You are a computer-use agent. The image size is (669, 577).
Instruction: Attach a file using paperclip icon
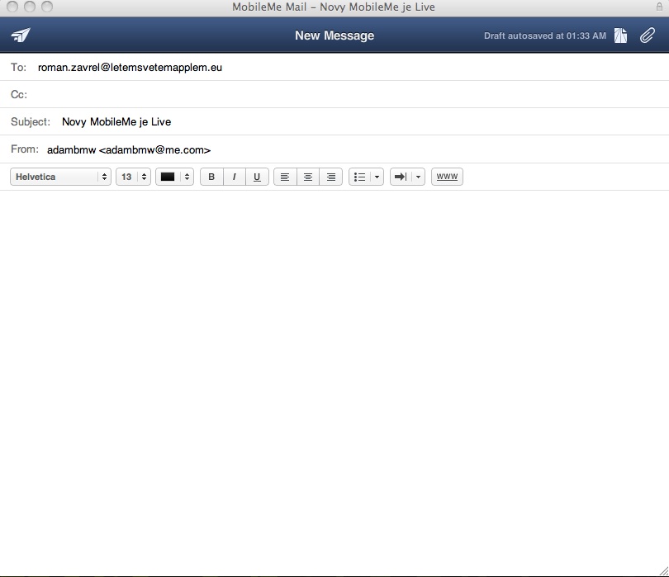click(648, 35)
